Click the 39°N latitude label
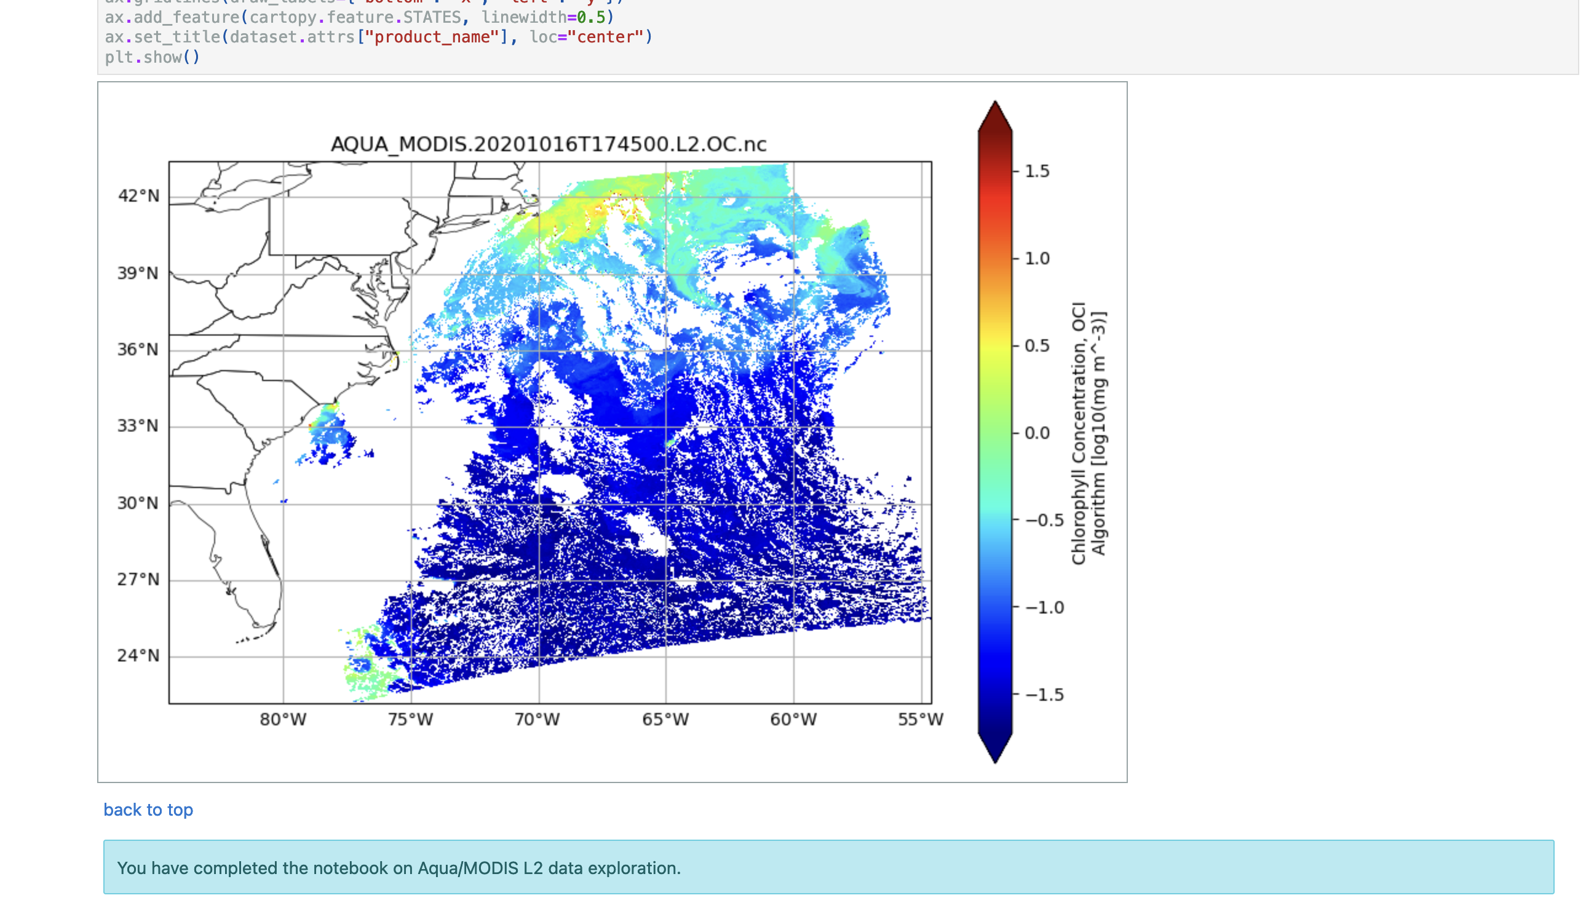Image resolution: width=1594 pixels, height=922 pixels. coord(138,273)
